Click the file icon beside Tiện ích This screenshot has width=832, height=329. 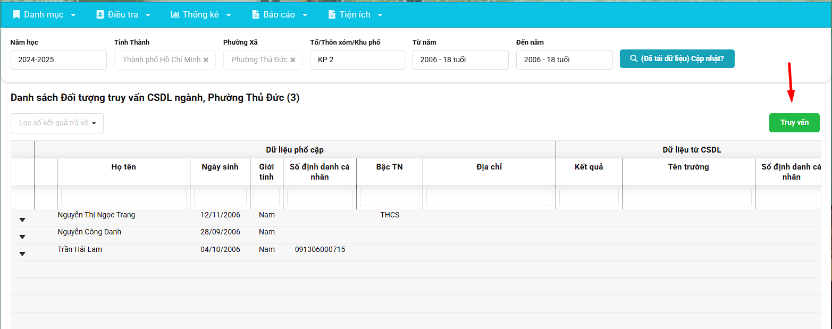(x=332, y=14)
